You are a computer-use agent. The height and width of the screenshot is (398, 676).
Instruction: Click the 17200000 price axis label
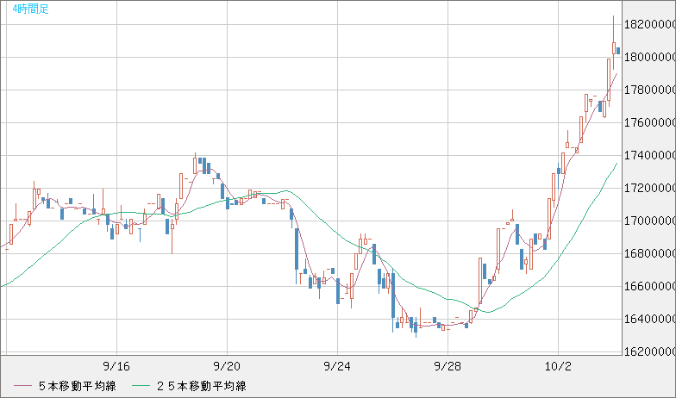[x=650, y=189]
